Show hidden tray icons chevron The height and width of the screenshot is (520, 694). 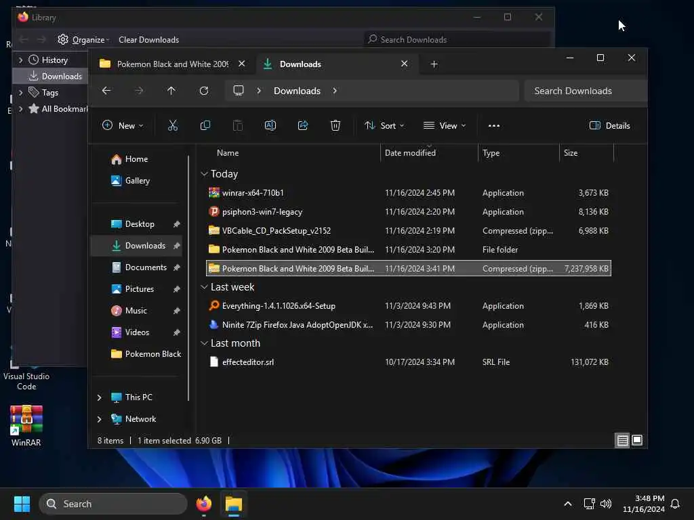(x=568, y=504)
